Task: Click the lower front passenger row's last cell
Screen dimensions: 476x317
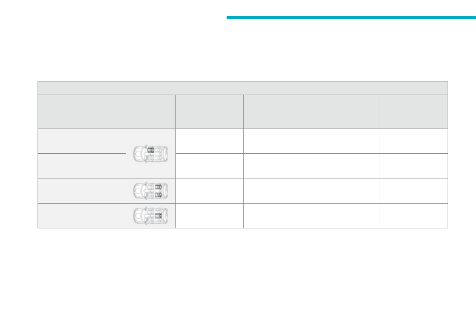Action: tap(414, 166)
